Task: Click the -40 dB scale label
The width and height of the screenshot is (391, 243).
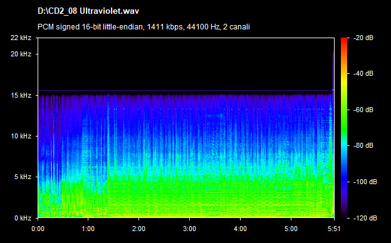Action: tap(363, 73)
